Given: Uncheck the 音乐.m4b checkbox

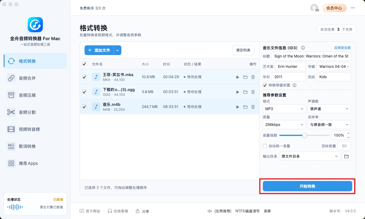Looking at the screenshot, I should click(84, 107).
